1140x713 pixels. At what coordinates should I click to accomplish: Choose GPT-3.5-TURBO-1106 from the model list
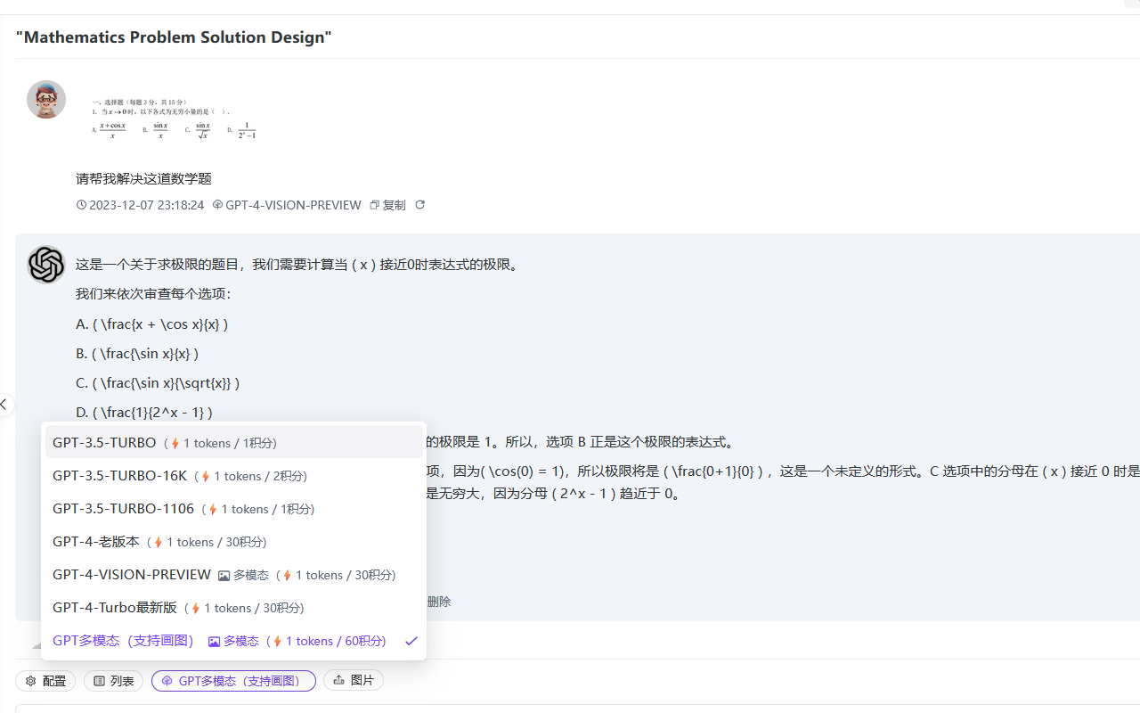pos(234,509)
